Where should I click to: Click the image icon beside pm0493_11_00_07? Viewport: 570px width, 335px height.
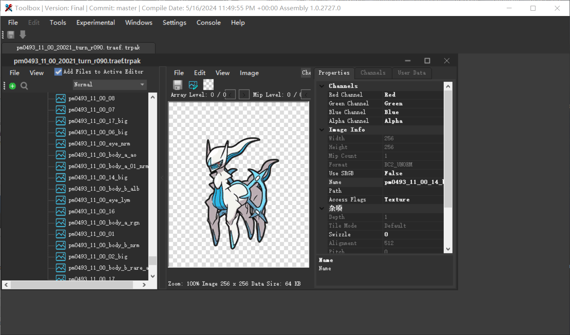pos(61,110)
